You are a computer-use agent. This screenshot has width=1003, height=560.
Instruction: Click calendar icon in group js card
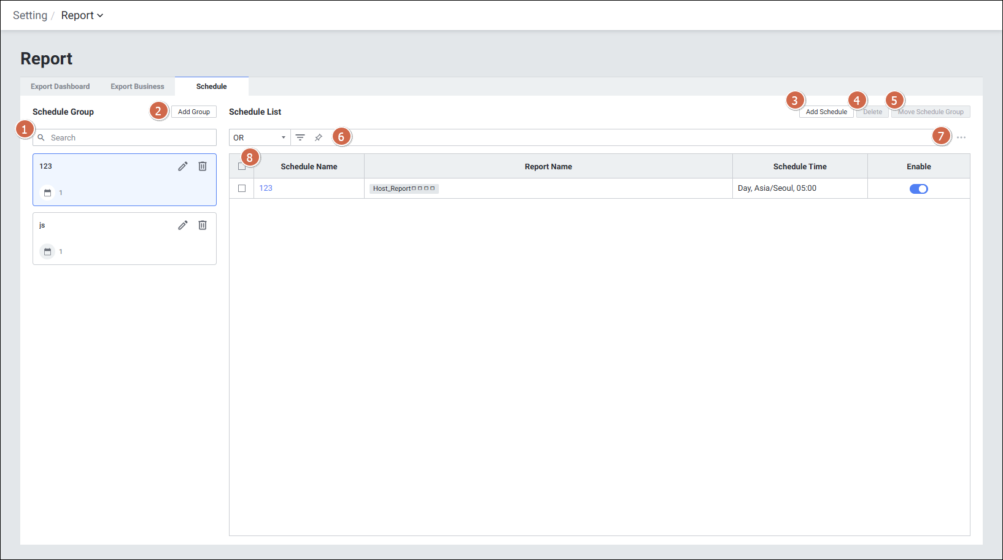tap(47, 251)
